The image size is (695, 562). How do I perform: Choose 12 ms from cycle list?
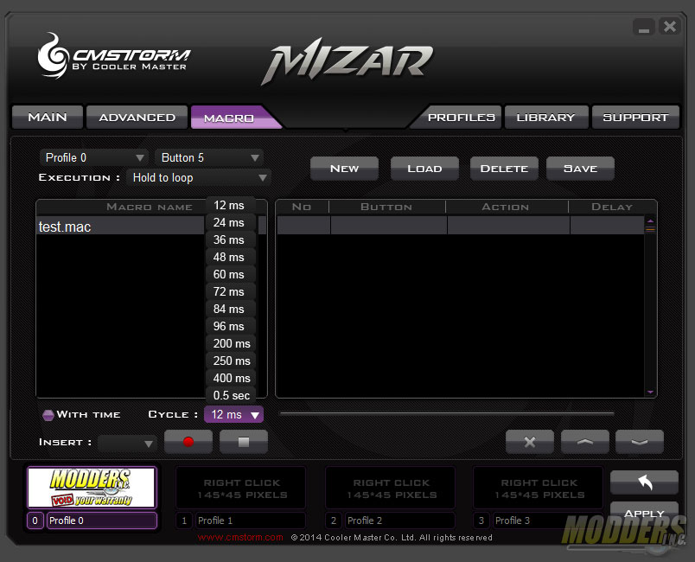tap(231, 205)
